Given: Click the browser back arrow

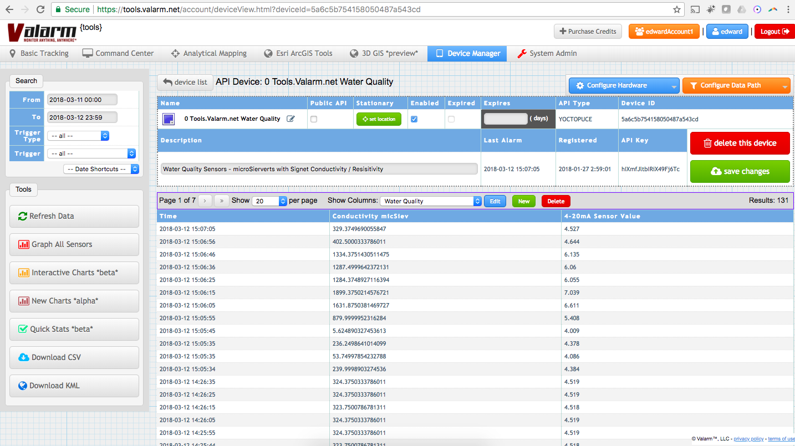Looking at the screenshot, I should click(9, 9).
